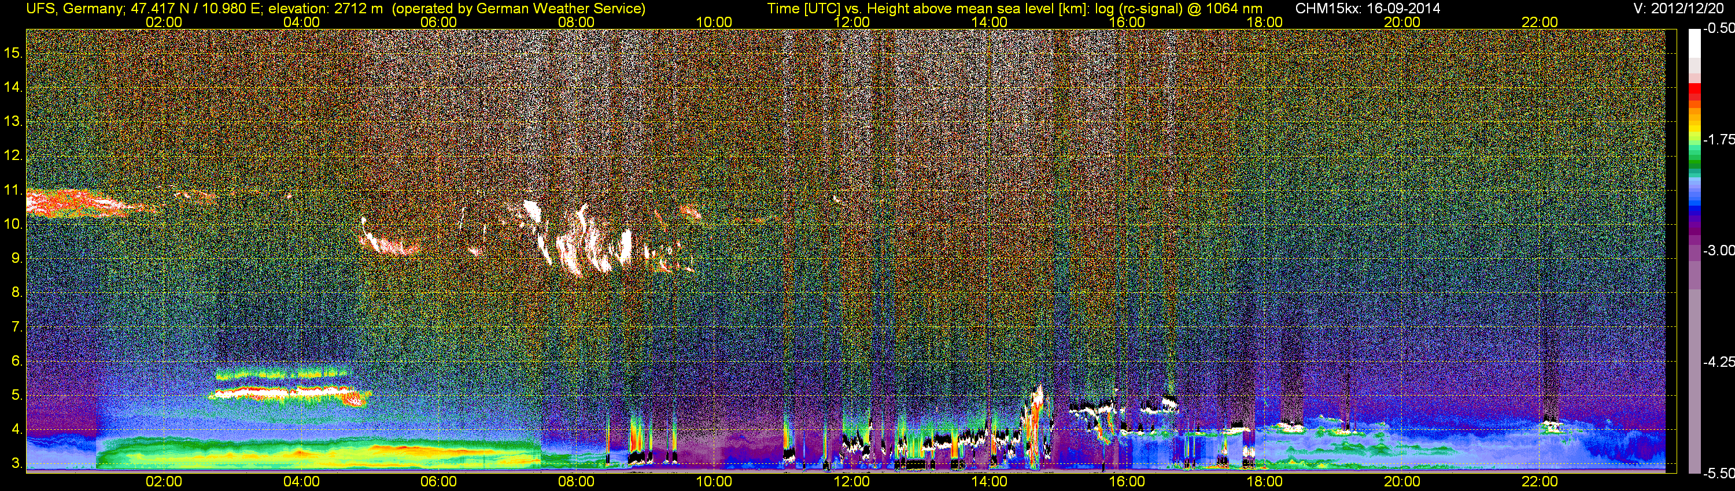Click the top axis time label 02:00

[164, 22]
